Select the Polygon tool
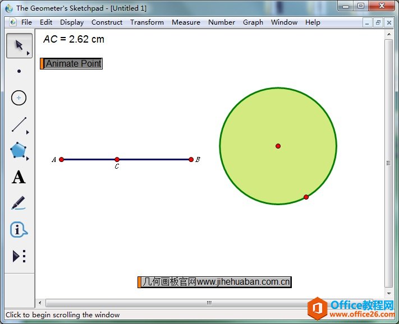Viewport: 399px width, 324px height. click(x=19, y=151)
